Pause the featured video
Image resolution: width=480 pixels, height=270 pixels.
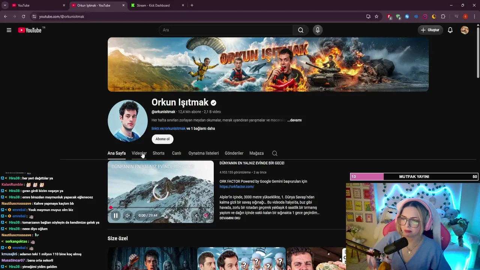(x=115, y=215)
